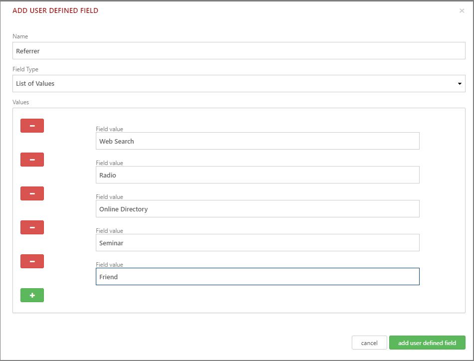
Task: Remove the Friend value row
Action: 32,261
